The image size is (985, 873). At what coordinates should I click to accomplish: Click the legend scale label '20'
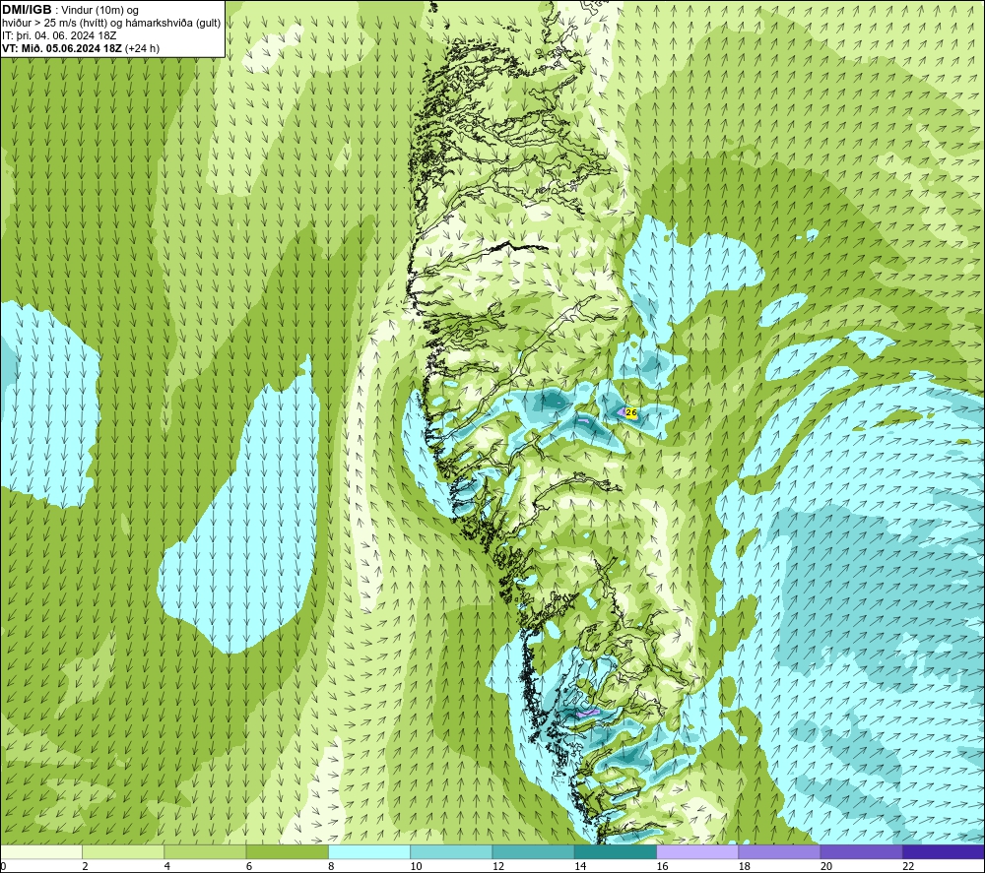point(826,866)
